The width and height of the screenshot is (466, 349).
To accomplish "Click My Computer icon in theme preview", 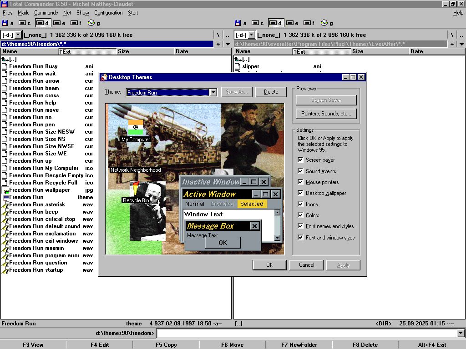I will [x=136, y=128].
